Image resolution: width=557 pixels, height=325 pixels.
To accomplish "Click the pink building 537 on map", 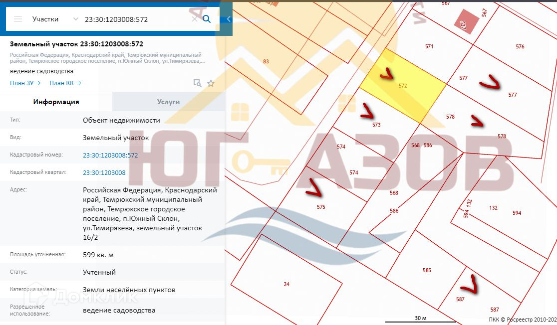I will click(x=467, y=22).
